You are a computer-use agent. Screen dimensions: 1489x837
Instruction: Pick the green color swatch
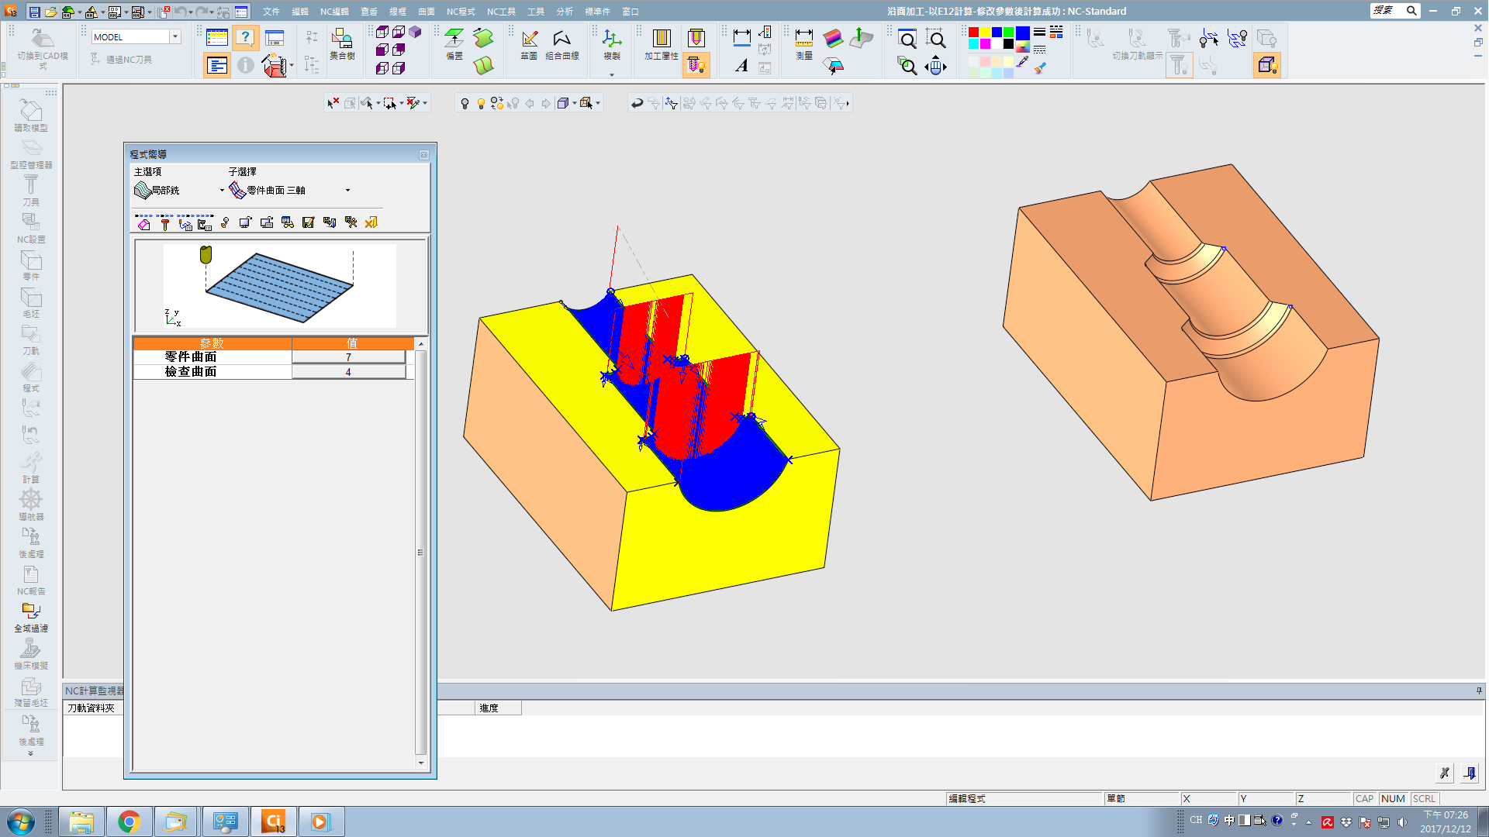1008,33
